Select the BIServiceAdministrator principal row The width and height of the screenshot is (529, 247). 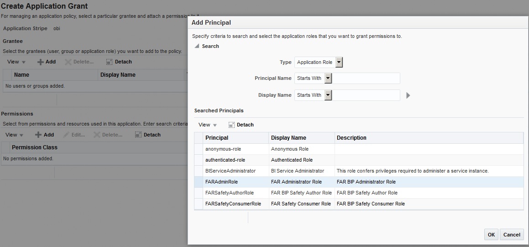[230, 171]
